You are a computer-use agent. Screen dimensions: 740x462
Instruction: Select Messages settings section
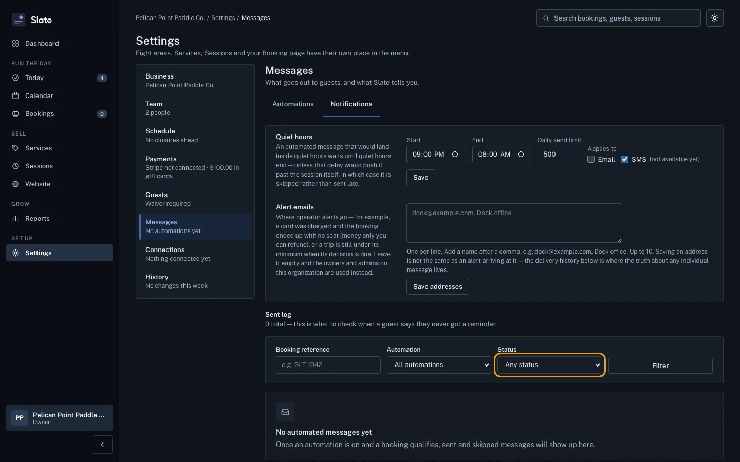195,226
